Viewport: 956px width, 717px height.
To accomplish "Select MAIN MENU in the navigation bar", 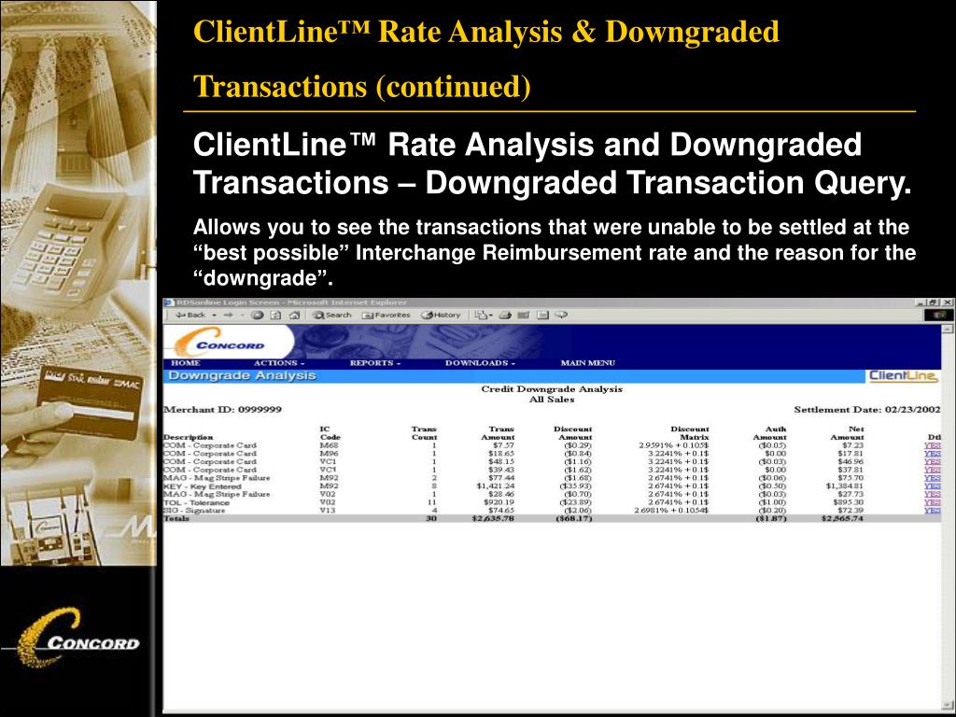I will (x=588, y=363).
